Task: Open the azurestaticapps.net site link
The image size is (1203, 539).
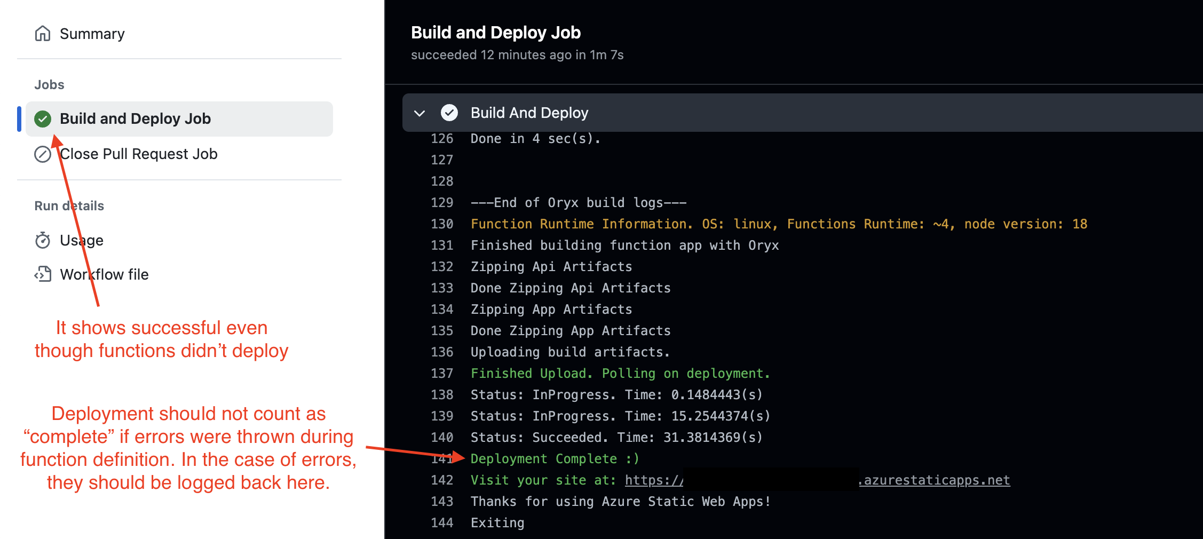Action: (818, 480)
